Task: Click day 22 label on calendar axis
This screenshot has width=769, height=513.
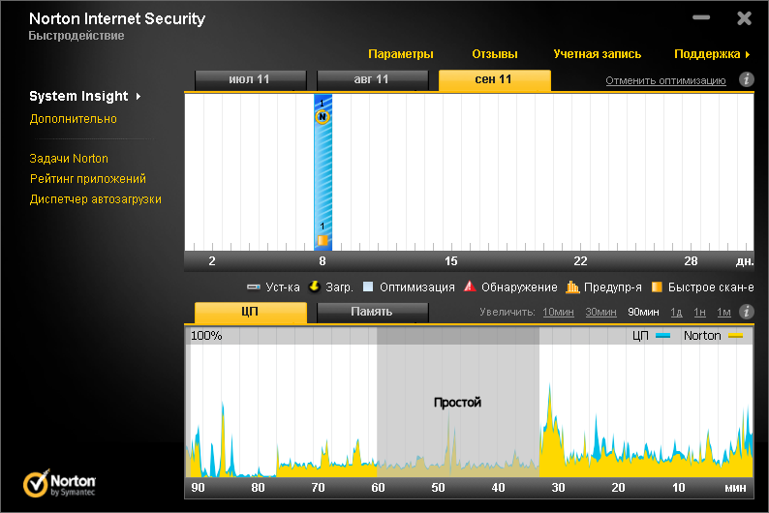Action: tap(580, 261)
